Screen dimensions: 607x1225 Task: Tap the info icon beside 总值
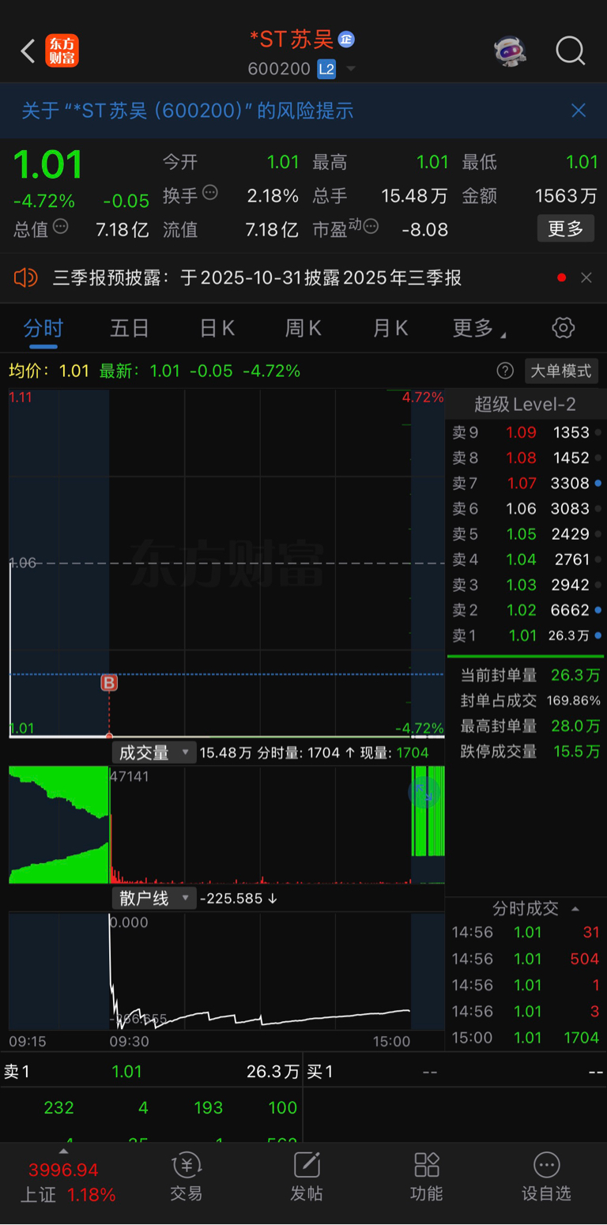[60, 228]
